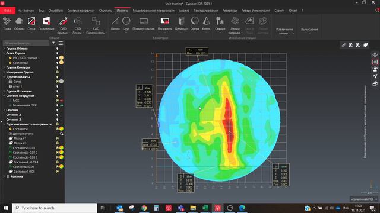This screenshot has height=213, width=380.
Task: Open the Файл menu
Action: pos(8,11)
